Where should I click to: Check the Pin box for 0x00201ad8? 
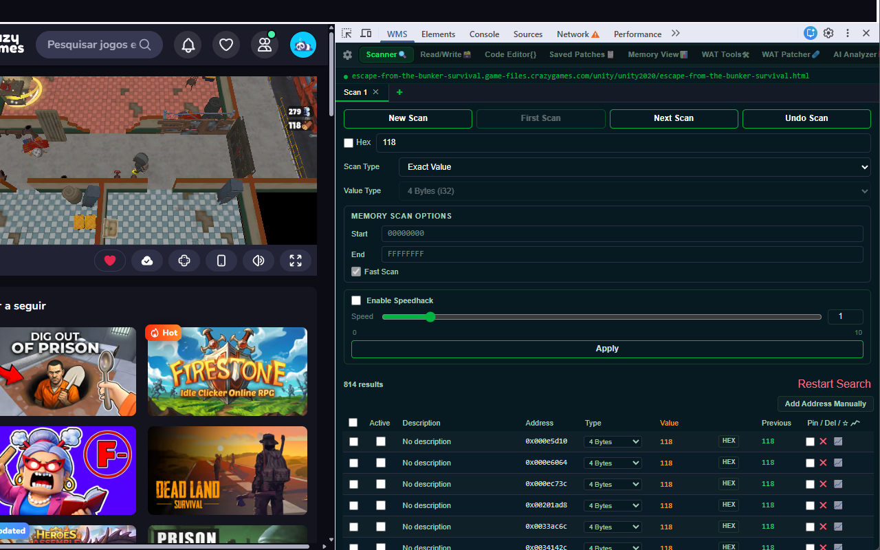click(810, 505)
